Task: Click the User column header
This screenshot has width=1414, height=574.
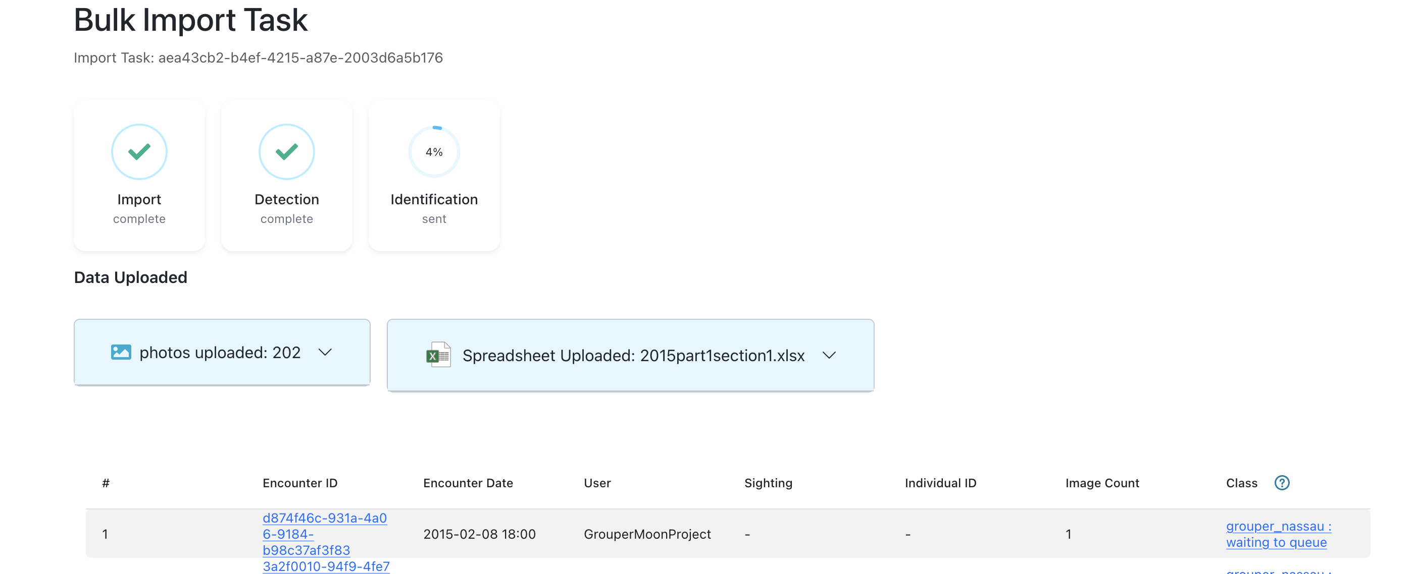Action: [597, 483]
